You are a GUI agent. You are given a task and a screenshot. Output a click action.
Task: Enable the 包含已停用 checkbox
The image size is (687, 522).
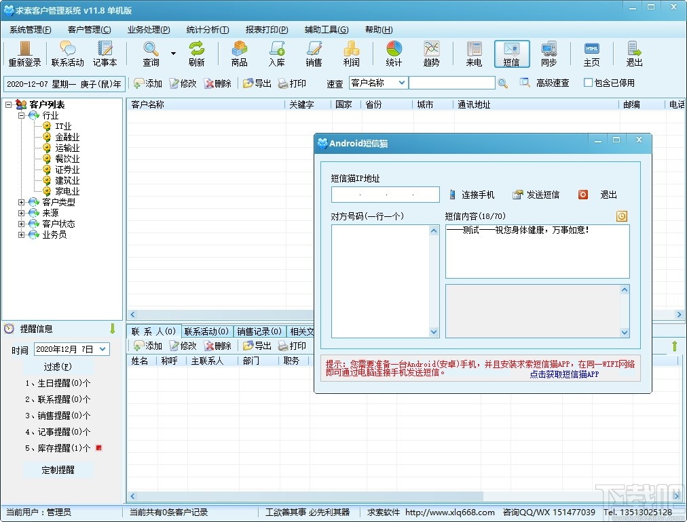coord(588,83)
